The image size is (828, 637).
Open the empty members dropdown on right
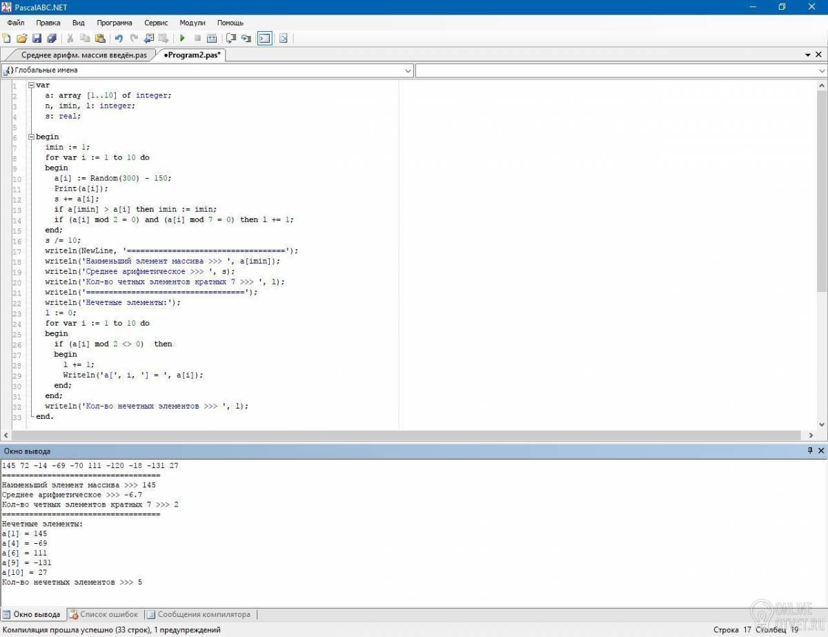(x=822, y=70)
